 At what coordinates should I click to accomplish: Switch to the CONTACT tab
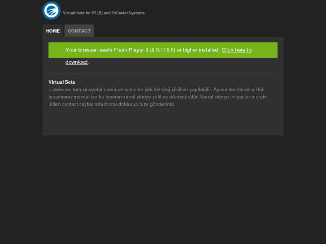point(79,31)
